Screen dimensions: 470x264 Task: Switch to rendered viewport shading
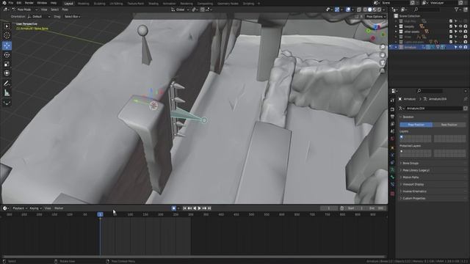(x=379, y=10)
